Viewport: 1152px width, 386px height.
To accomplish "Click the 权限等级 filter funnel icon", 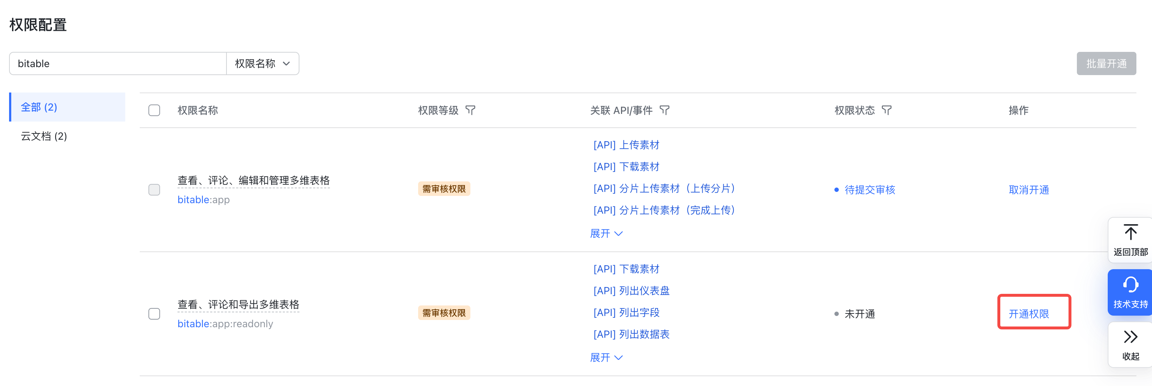I will click(470, 110).
